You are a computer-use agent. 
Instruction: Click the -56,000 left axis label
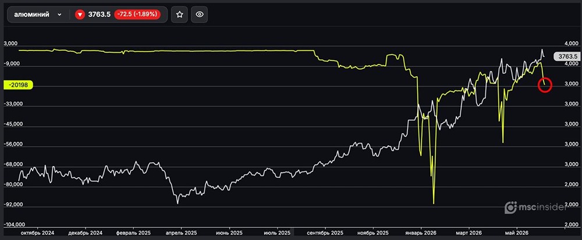coord(14,144)
